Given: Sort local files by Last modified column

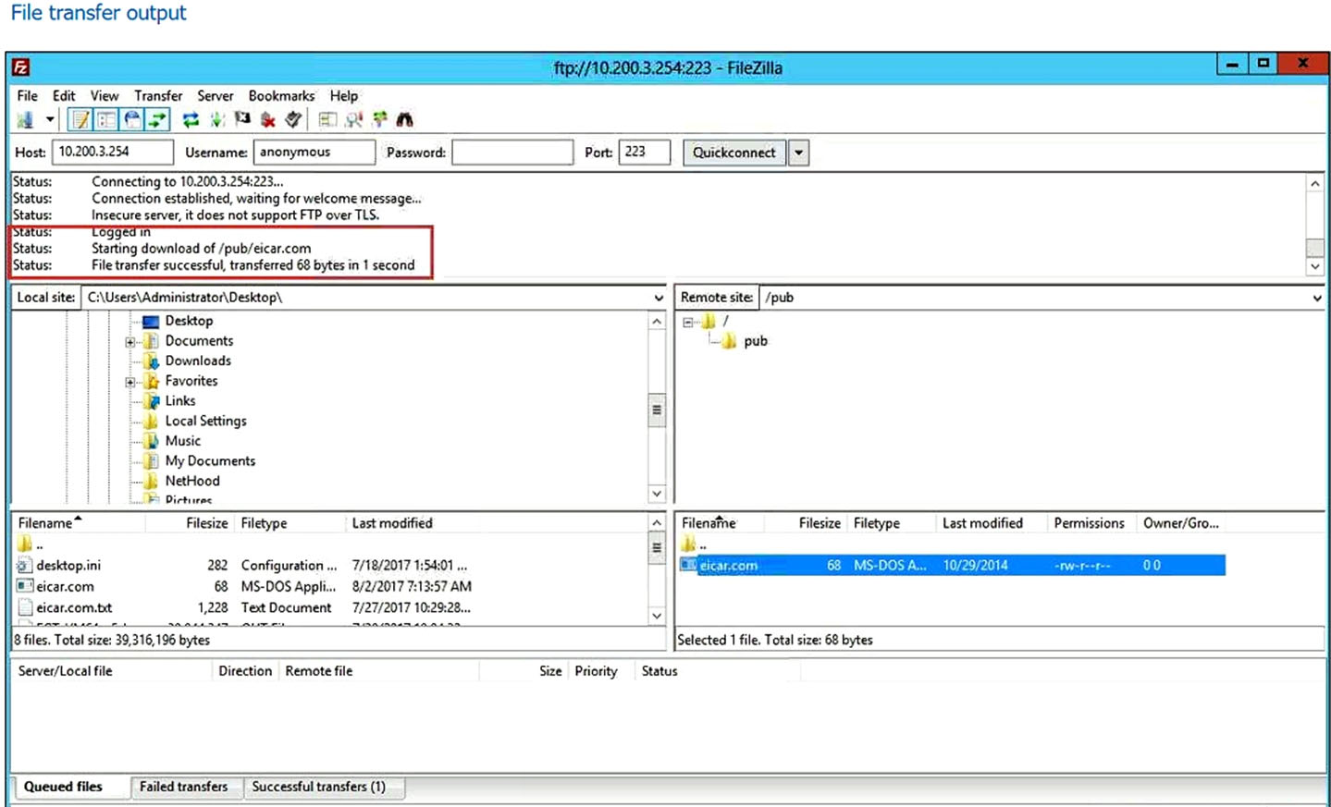Looking at the screenshot, I should 392,523.
